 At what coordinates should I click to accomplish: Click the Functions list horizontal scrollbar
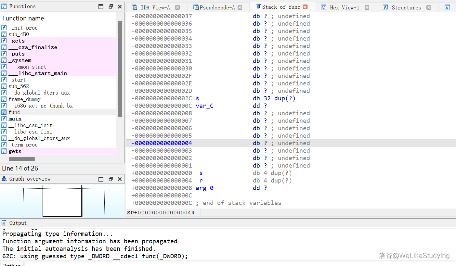21,159
